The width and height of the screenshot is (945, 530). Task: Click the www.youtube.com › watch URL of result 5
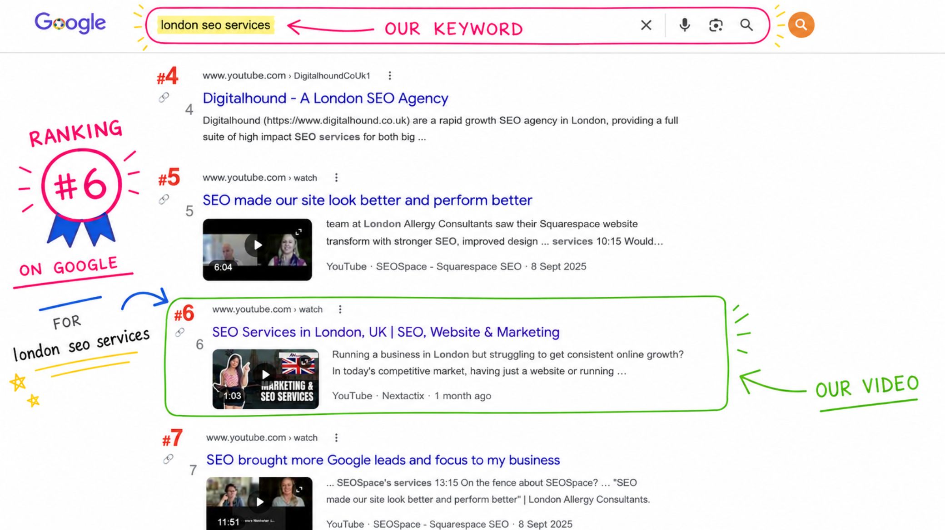(260, 177)
